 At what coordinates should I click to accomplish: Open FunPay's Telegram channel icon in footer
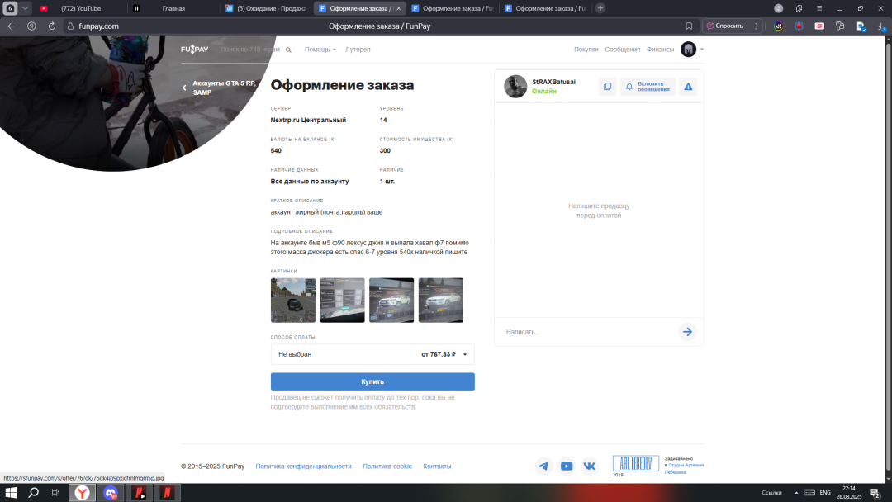[x=543, y=466]
